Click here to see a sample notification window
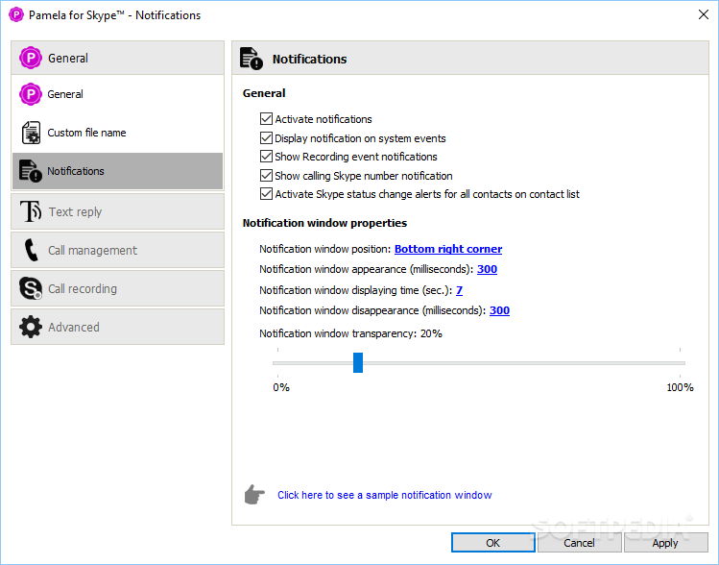This screenshot has width=719, height=565. [x=384, y=495]
